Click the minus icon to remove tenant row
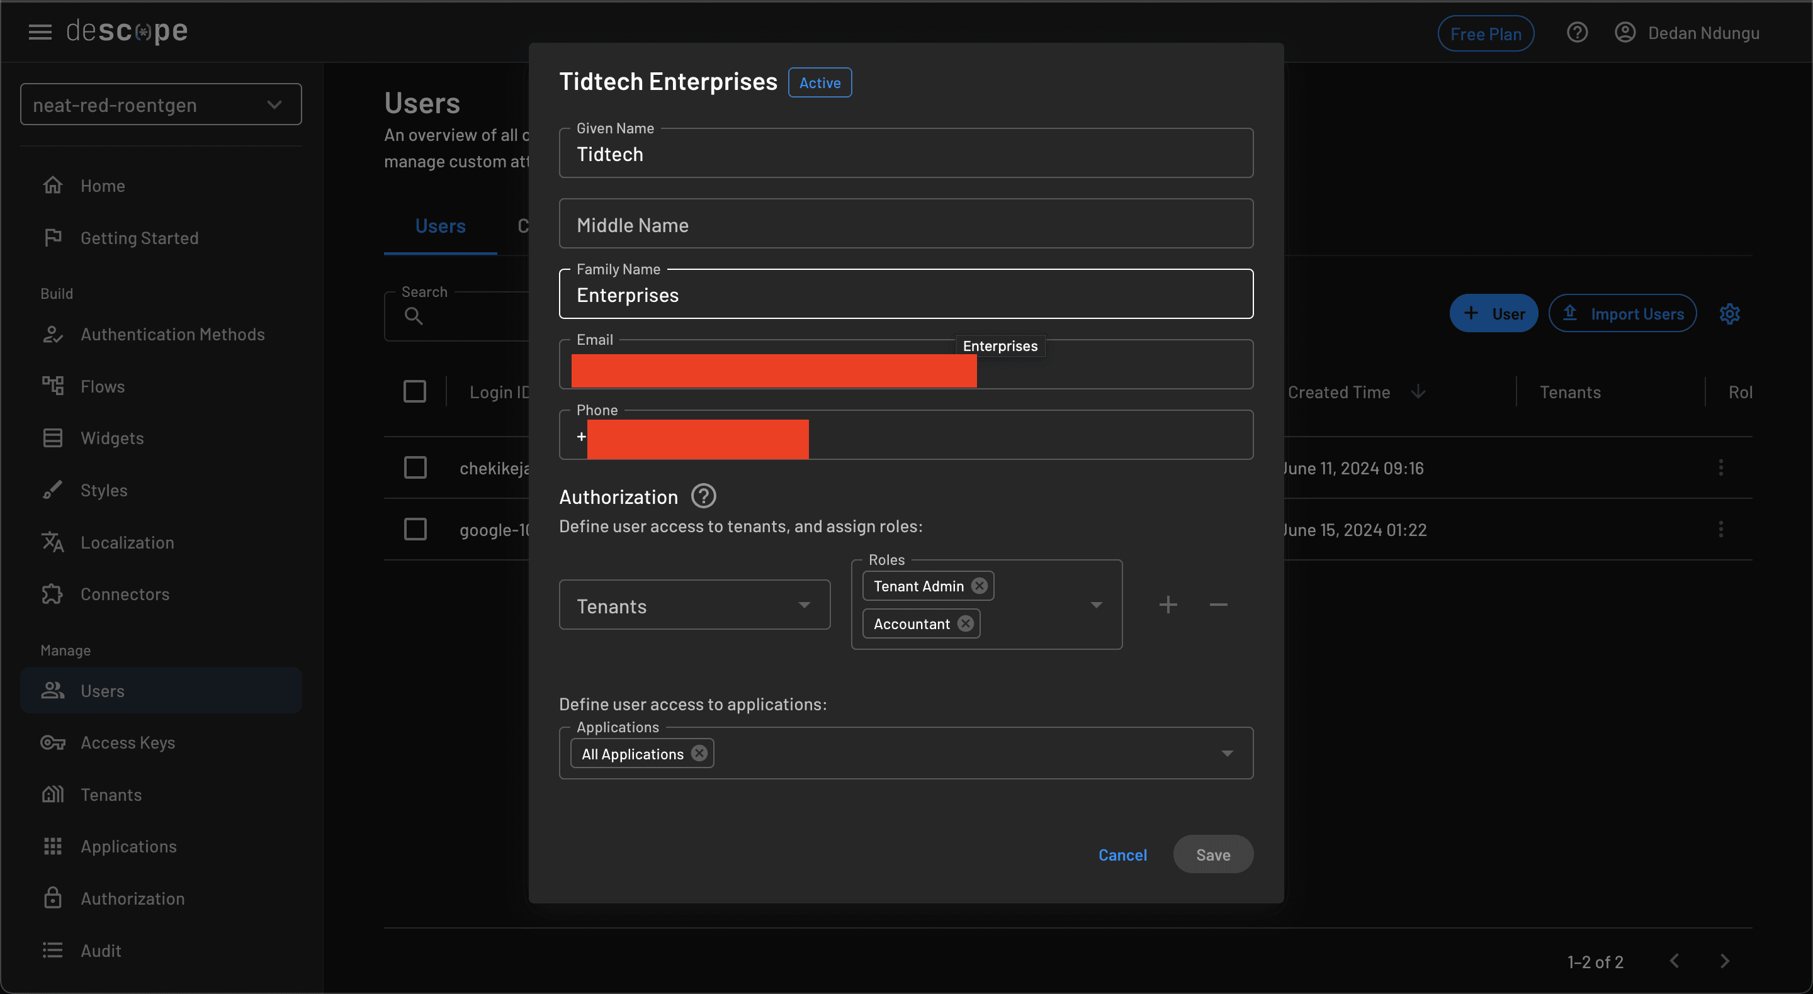1813x994 pixels. tap(1218, 605)
